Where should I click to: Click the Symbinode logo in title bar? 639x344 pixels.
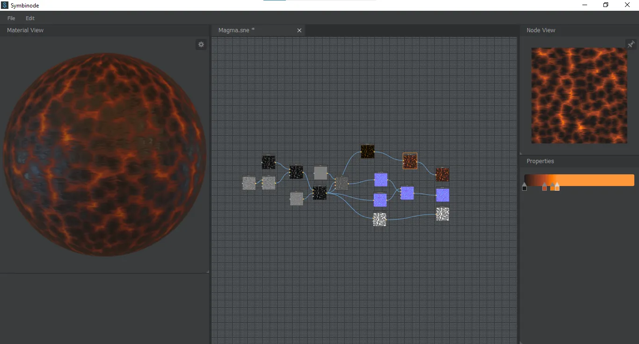[5, 5]
